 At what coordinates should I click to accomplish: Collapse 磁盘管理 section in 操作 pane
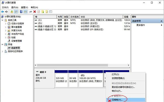coord(161,21)
